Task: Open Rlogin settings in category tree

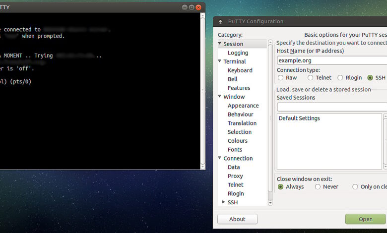Action: [236, 193]
